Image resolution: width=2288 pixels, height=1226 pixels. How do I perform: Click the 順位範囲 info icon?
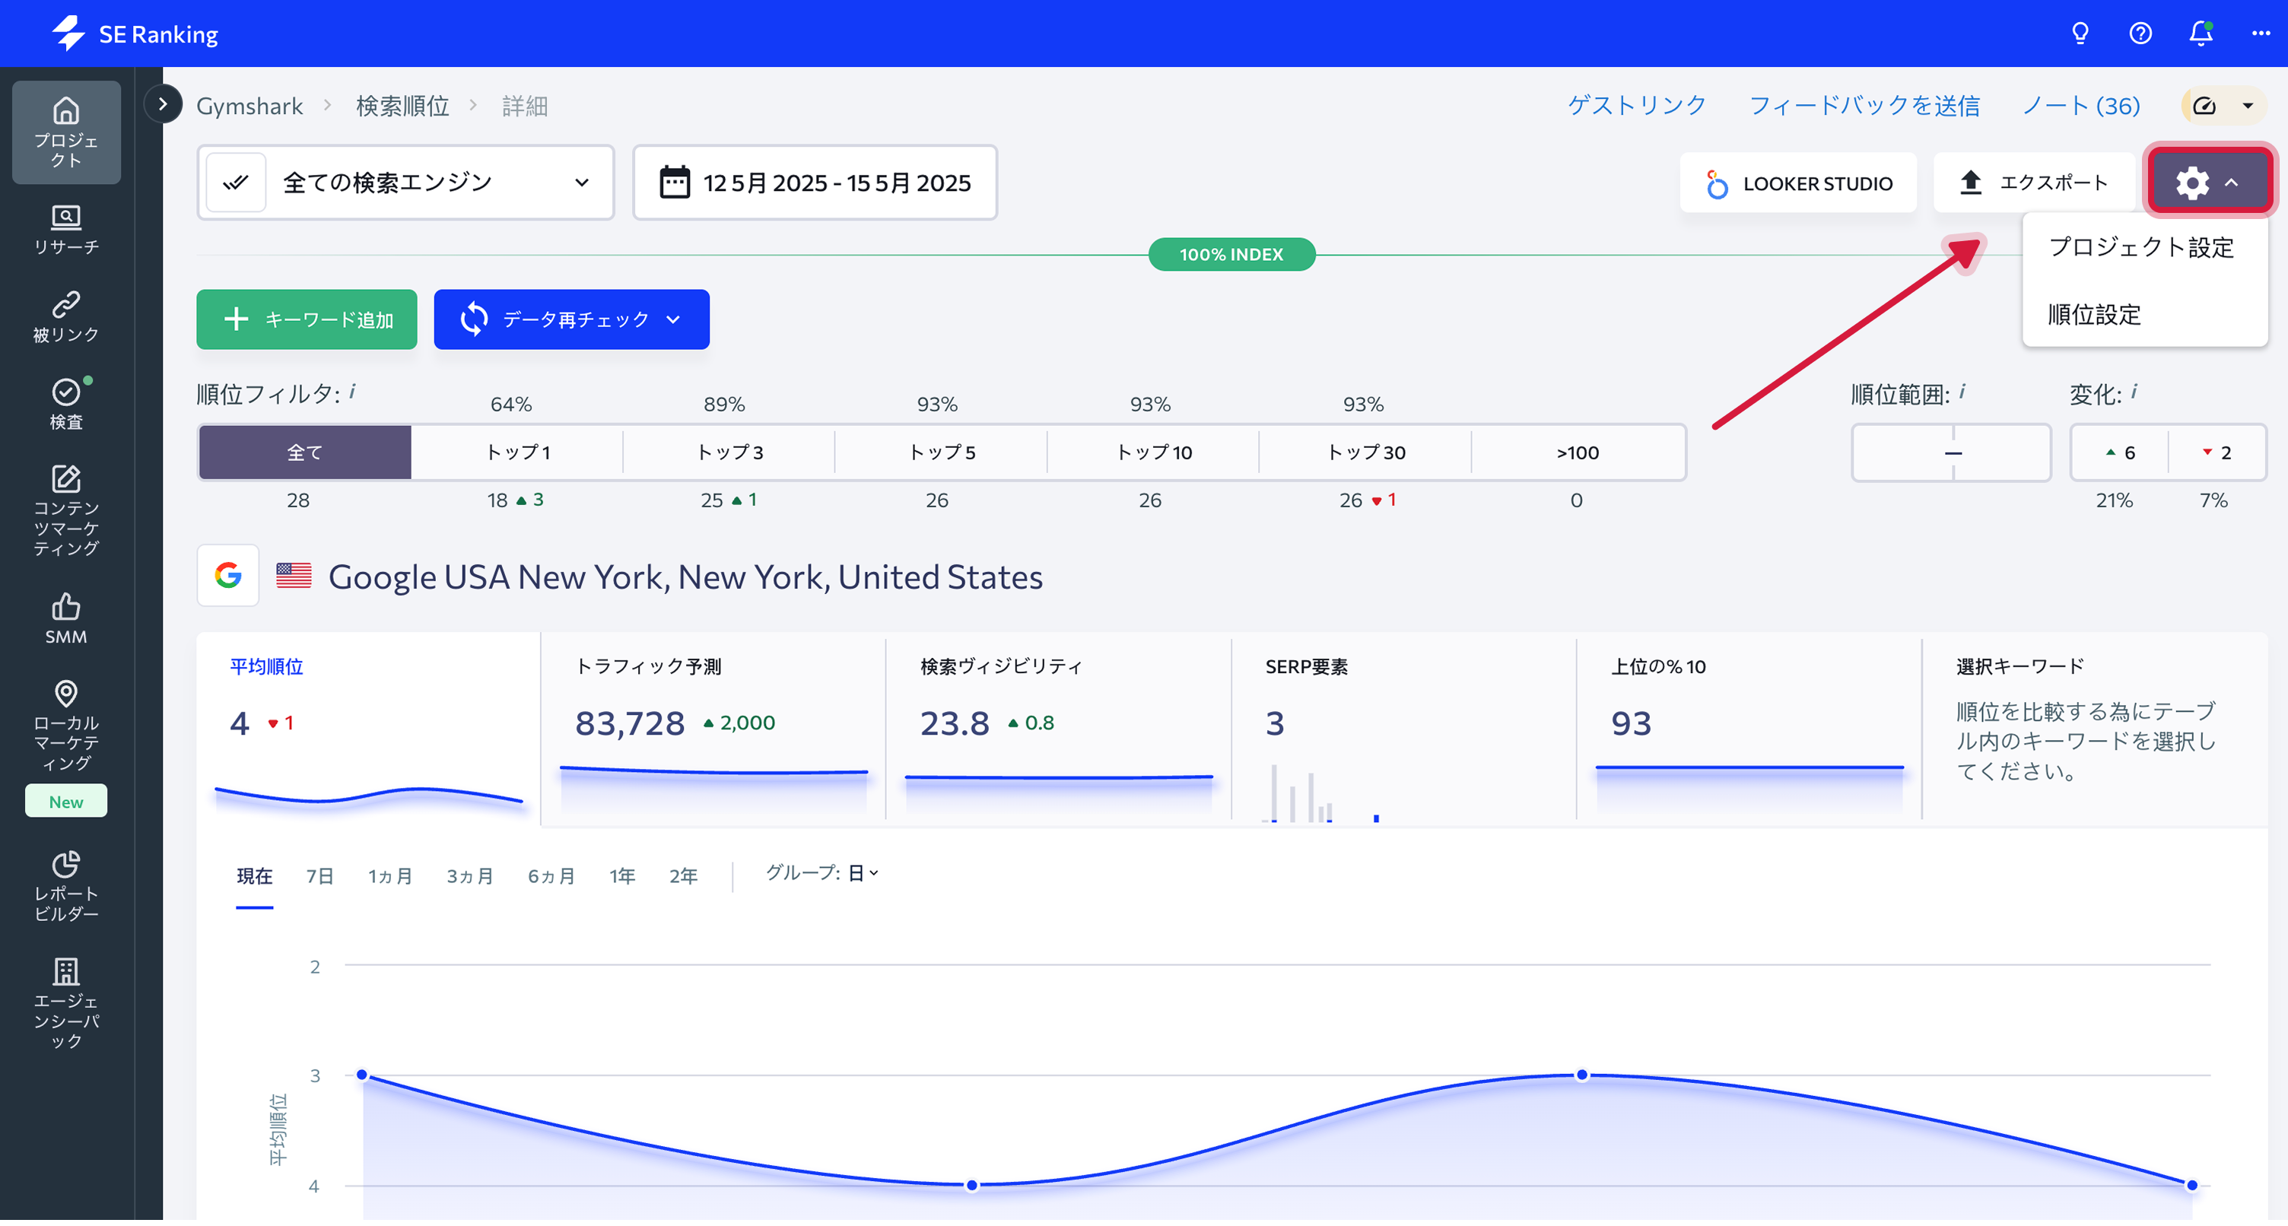[x=1962, y=392]
